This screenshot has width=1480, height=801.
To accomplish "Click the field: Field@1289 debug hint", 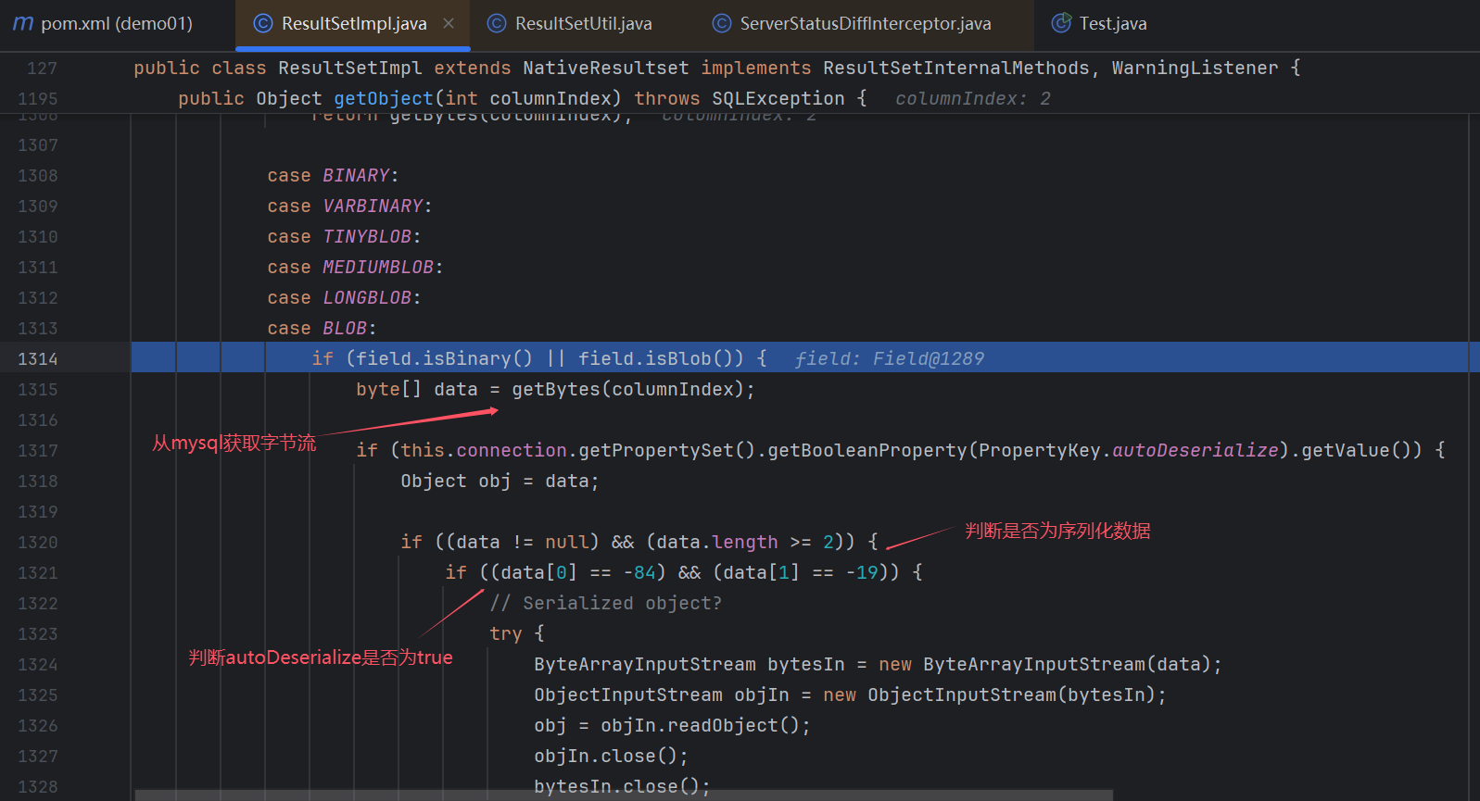I will 889,358.
